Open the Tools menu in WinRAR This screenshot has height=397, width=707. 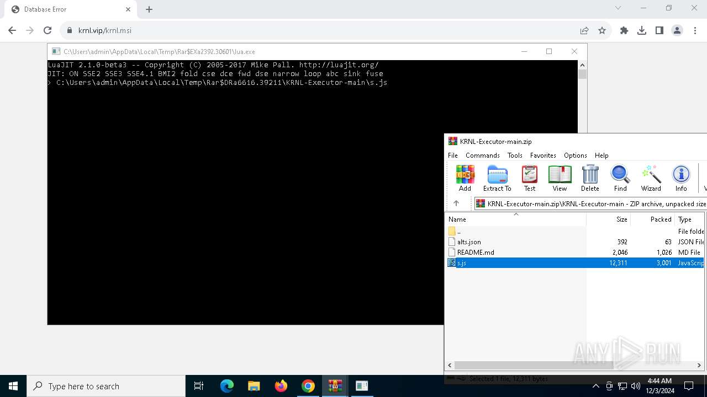[x=515, y=155]
